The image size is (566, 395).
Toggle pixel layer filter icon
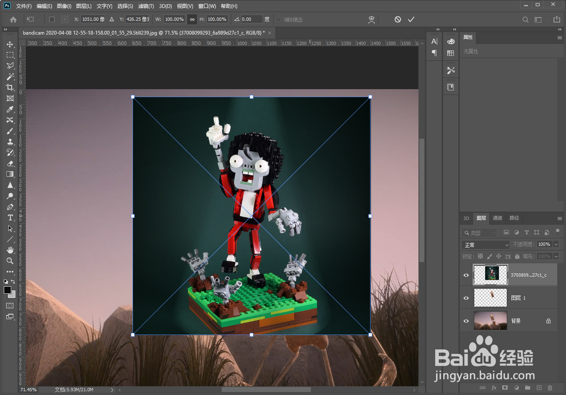click(x=506, y=232)
